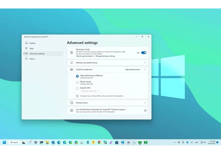221x154 pixels.
Task: Open Microsoft Store from the taskbar
Action: tap(117, 142)
